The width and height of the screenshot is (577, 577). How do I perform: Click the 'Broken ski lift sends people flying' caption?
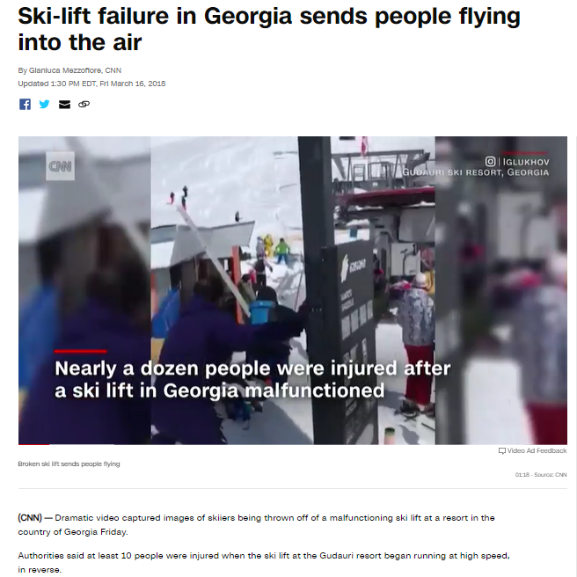[69, 464]
